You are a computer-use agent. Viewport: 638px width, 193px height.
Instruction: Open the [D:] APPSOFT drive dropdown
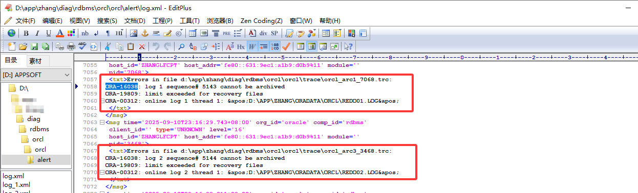pos(36,75)
